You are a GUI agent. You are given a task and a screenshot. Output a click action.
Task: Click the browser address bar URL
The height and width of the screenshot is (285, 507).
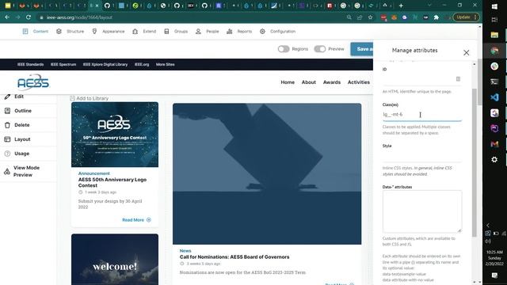(x=79, y=17)
